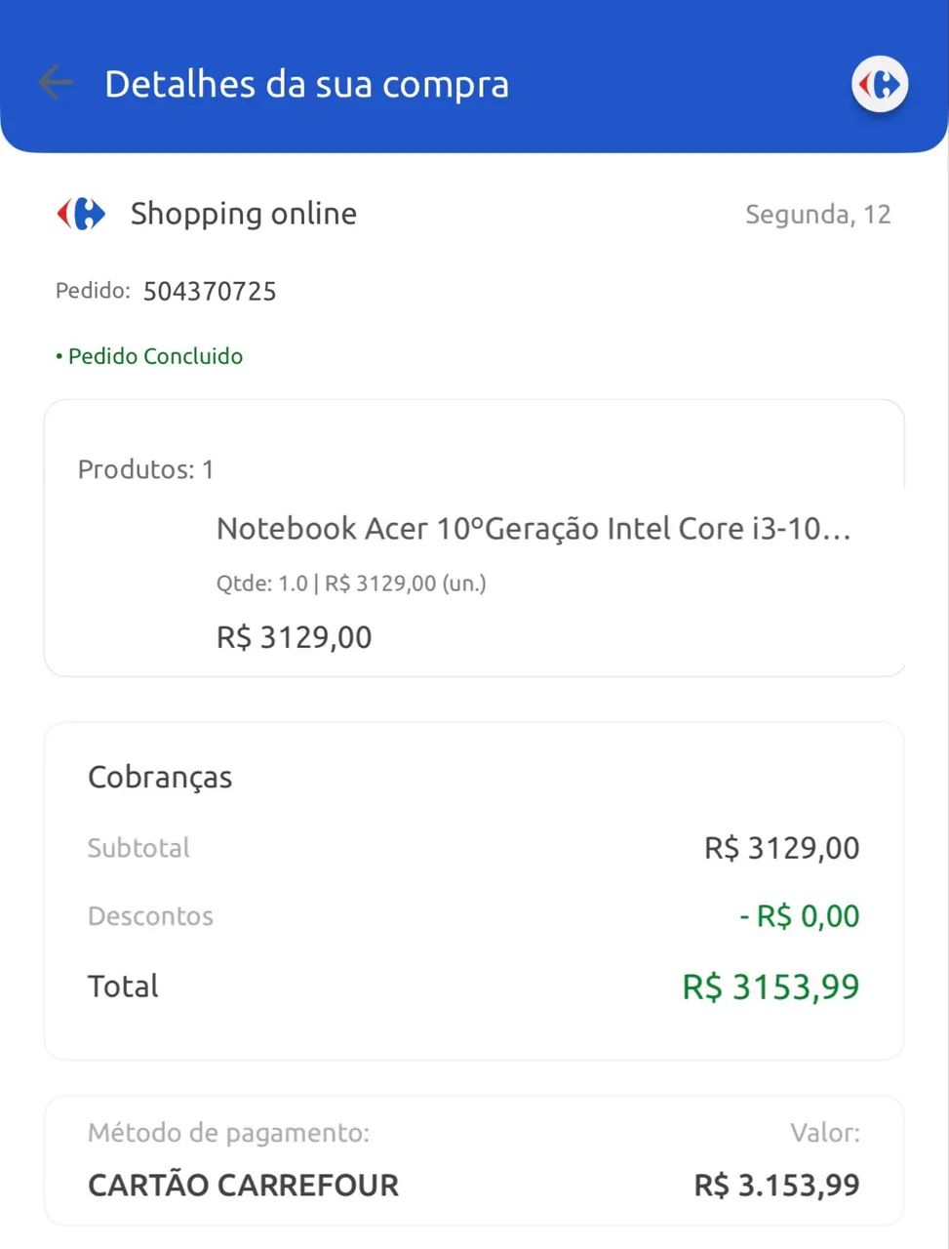Tap the Shopping online heading
Viewport: 949px width, 1249px height.
pos(243,213)
